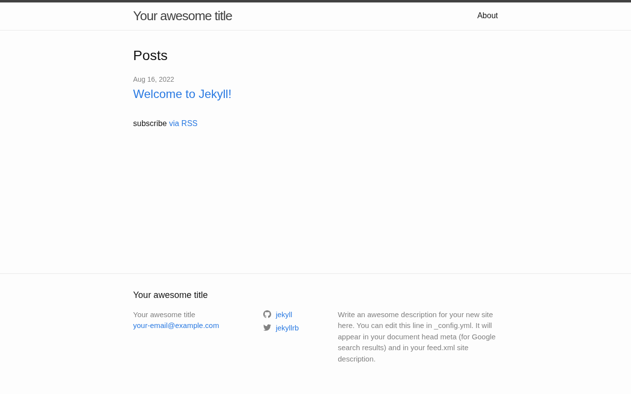
Task: Open the jekyllrb Twitter profile link
Action: 287,328
